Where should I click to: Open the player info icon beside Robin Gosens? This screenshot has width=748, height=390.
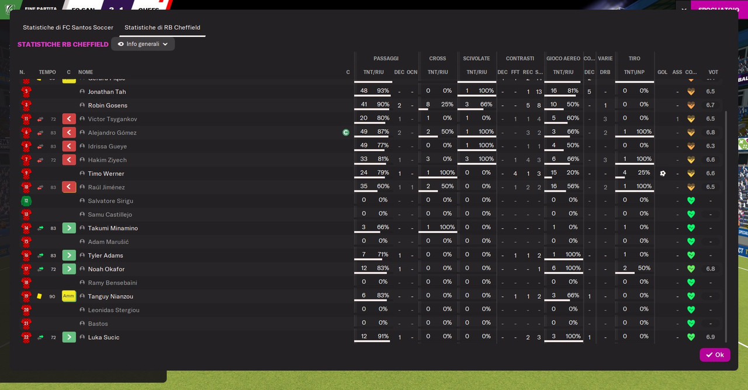82,105
